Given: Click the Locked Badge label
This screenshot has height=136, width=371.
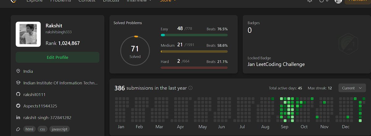Looking at the screenshot, I should [x=259, y=58].
